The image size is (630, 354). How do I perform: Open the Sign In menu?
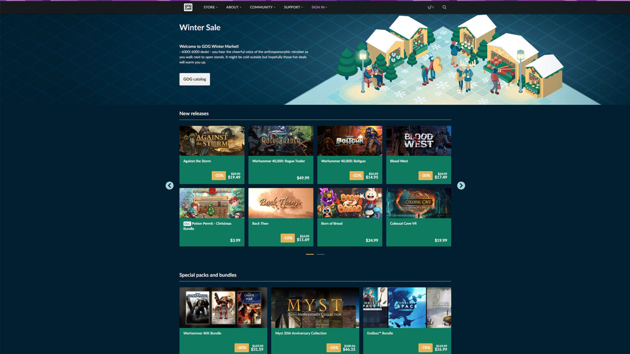(x=319, y=7)
